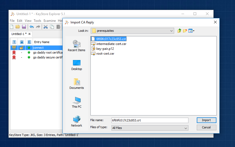Click the File name text field
This screenshot has width=235, height=147.
coord(150,120)
